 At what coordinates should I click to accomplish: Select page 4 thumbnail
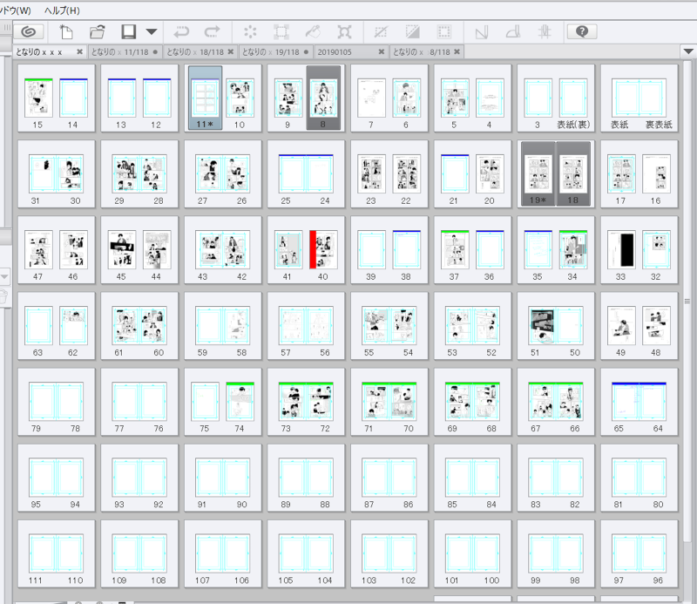pos(490,98)
